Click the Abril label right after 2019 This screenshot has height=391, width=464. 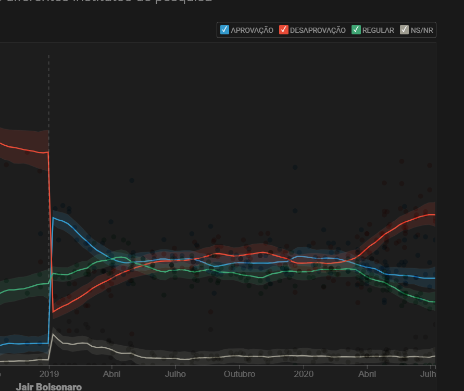(x=112, y=374)
